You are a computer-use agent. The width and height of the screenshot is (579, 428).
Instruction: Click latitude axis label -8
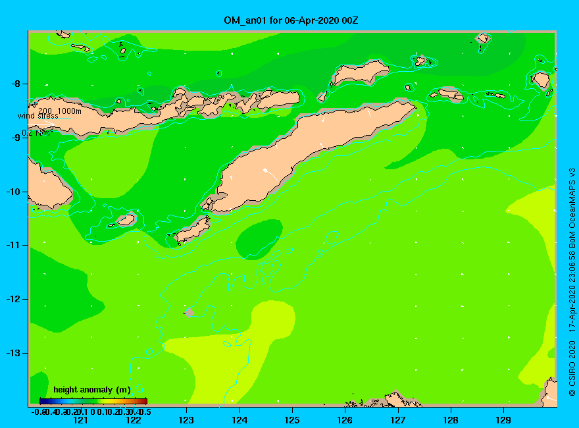click(x=16, y=84)
